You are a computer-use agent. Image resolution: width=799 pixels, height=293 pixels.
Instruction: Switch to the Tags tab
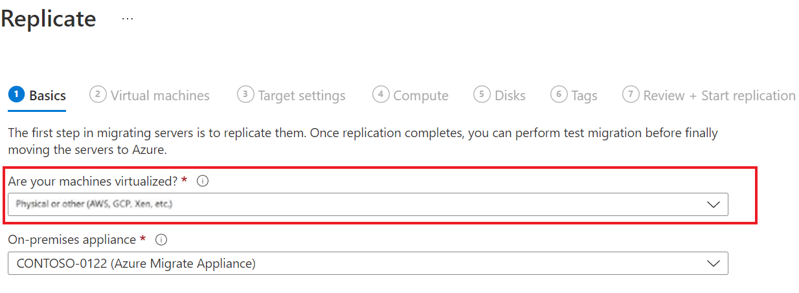(584, 96)
